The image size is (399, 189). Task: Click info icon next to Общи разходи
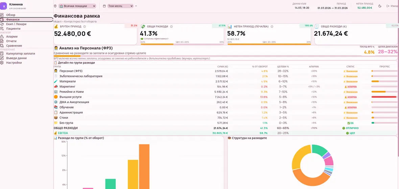click(x=171, y=26)
